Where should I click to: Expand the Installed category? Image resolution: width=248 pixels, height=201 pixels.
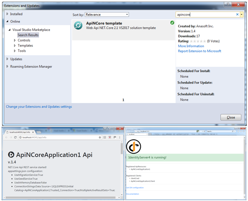[x=7, y=14]
